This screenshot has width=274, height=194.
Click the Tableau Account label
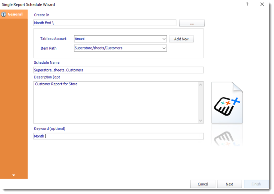coord(53,39)
